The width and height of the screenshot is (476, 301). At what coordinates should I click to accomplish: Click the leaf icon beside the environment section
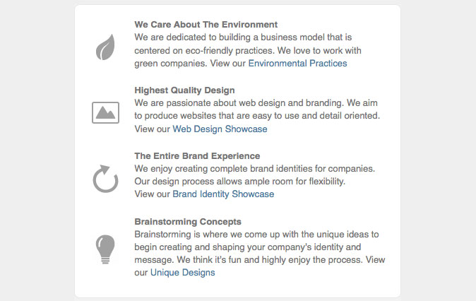click(105, 48)
